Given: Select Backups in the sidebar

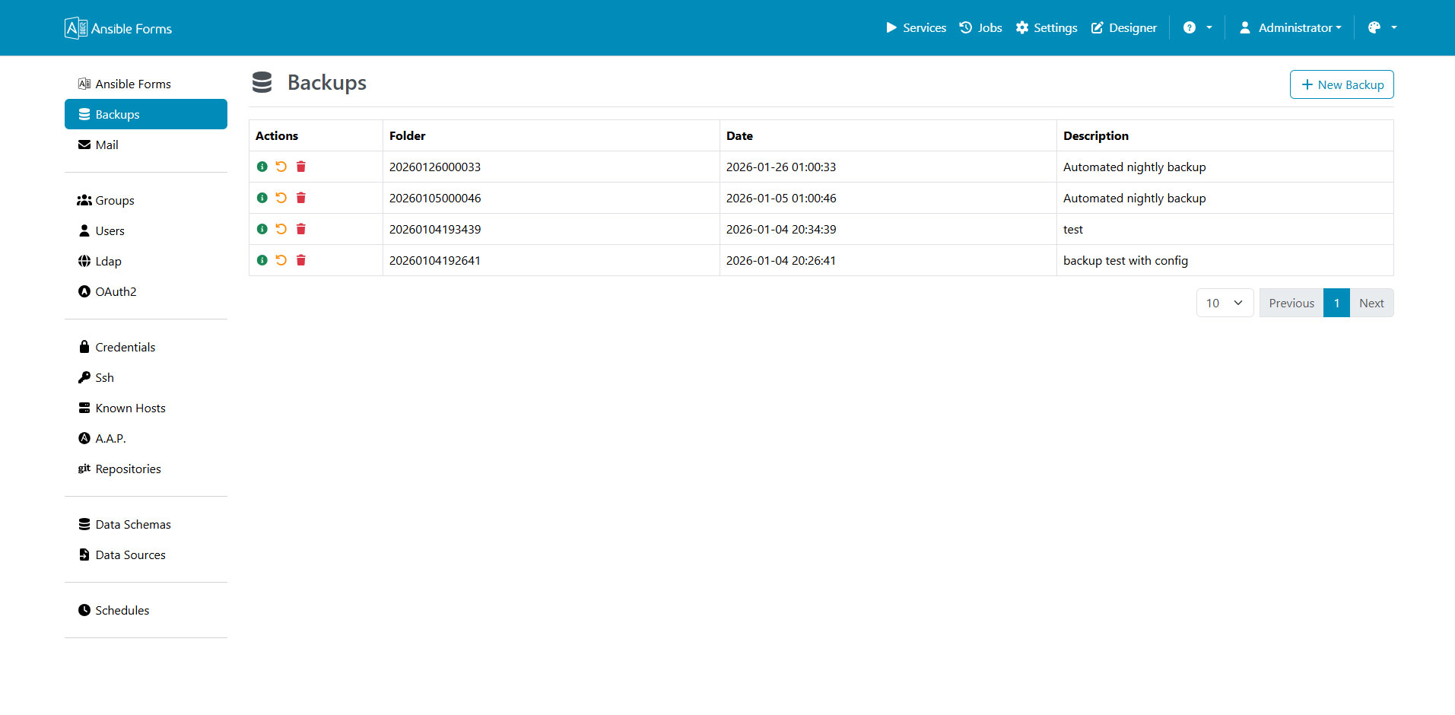Looking at the screenshot, I should pyautogui.click(x=146, y=114).
